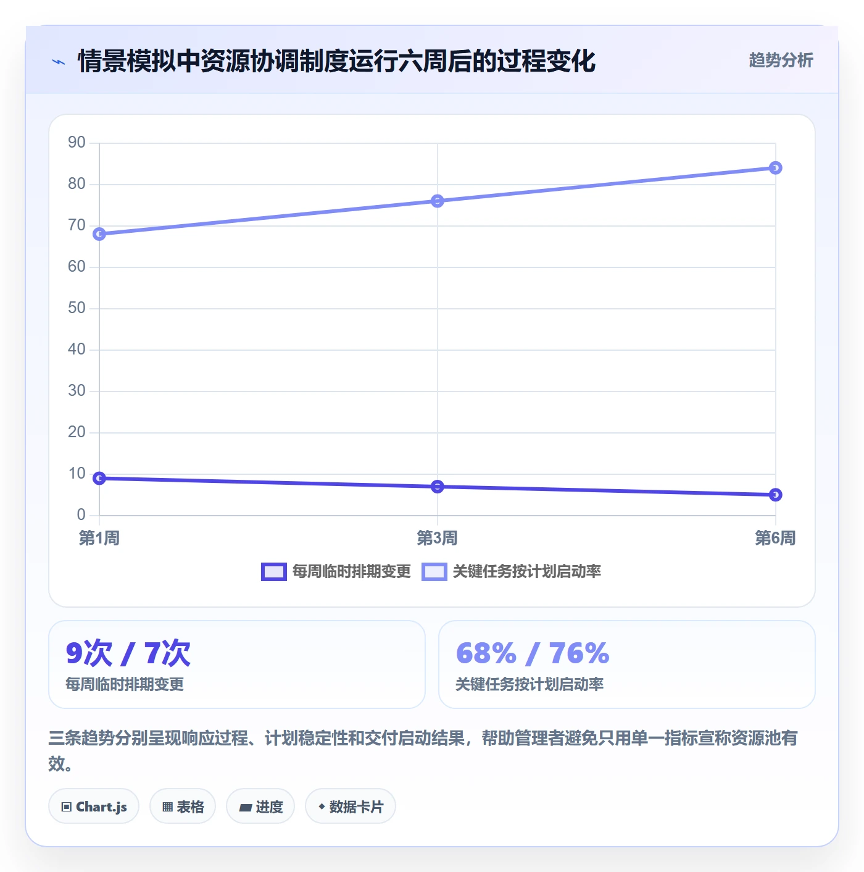The height and width of the screenshot is (872, 864).
Task: Click the 第3周 point on 排期变更 line
Action: (438, 487)
